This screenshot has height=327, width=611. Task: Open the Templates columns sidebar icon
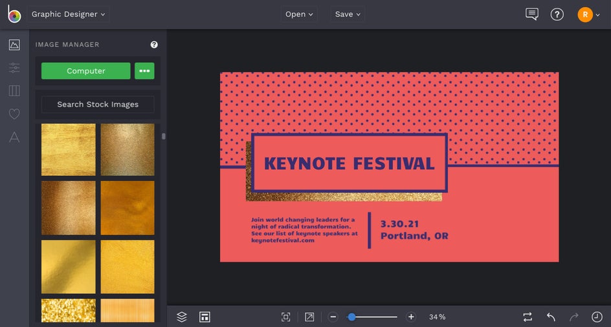tap(14, 90)
